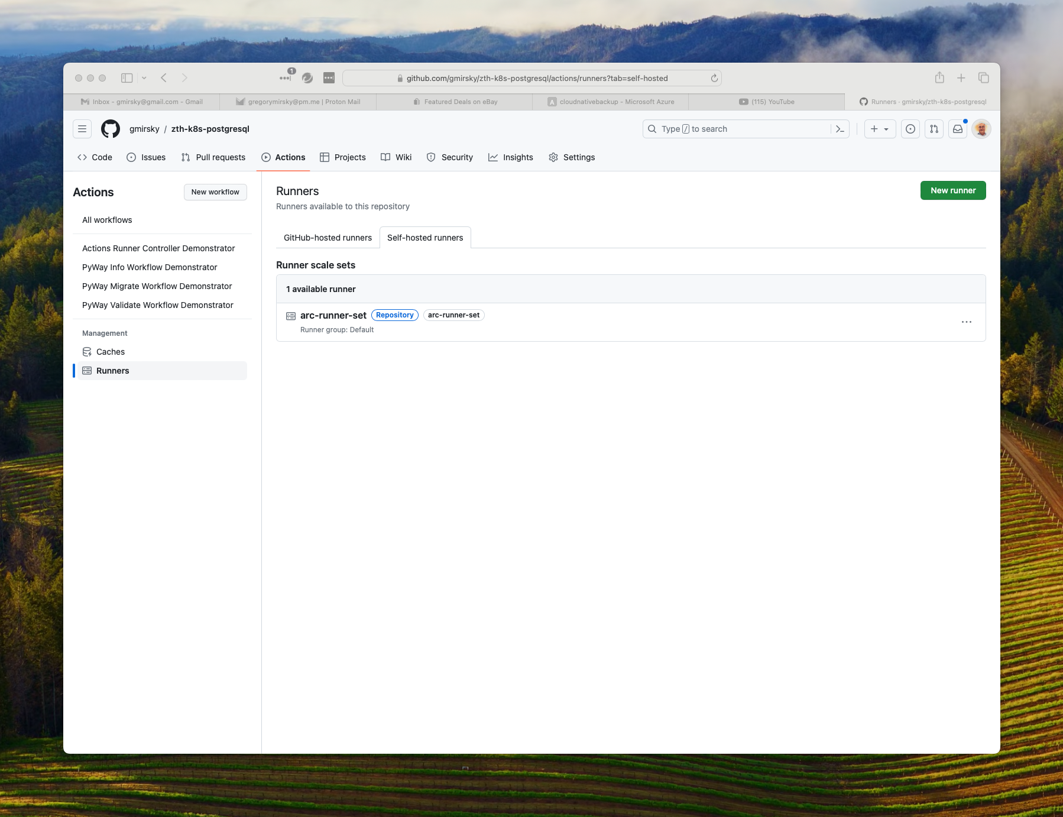The height and width of the screenshot is (817, 1063).
Task: Select Runners under Management
Action: [x=162, y=371]
